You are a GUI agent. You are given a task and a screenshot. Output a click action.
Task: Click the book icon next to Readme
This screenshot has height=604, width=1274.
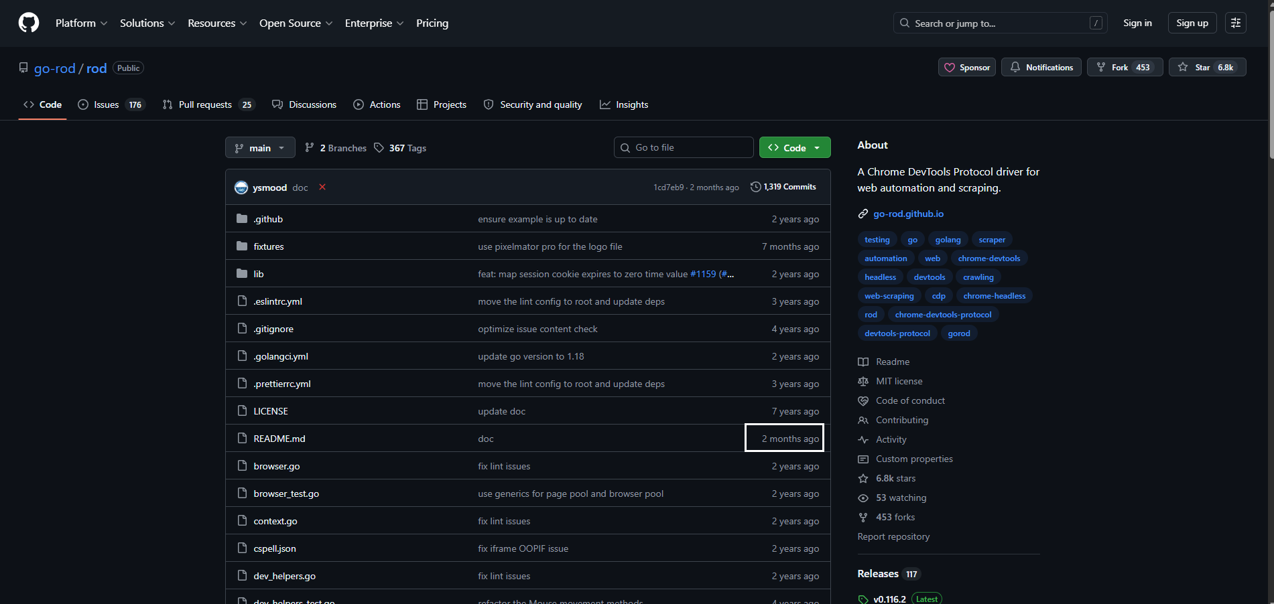[863, 362]
